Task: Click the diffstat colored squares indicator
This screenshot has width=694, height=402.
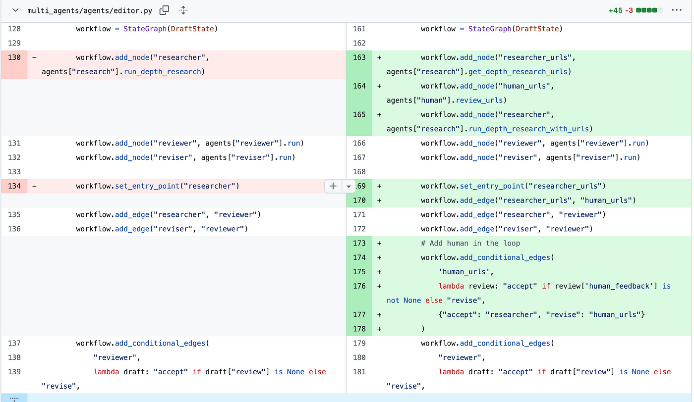Action: pyautogui.click(x=648, y=10)
